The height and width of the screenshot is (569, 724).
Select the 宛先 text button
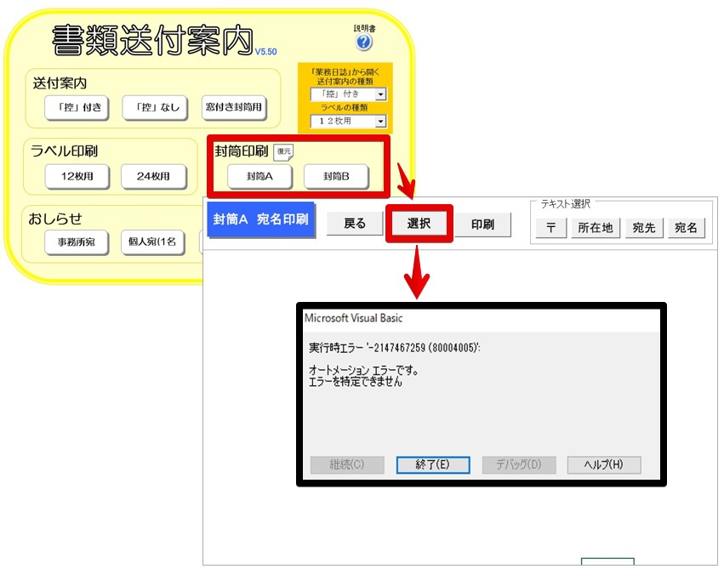(x=644, y=228)
